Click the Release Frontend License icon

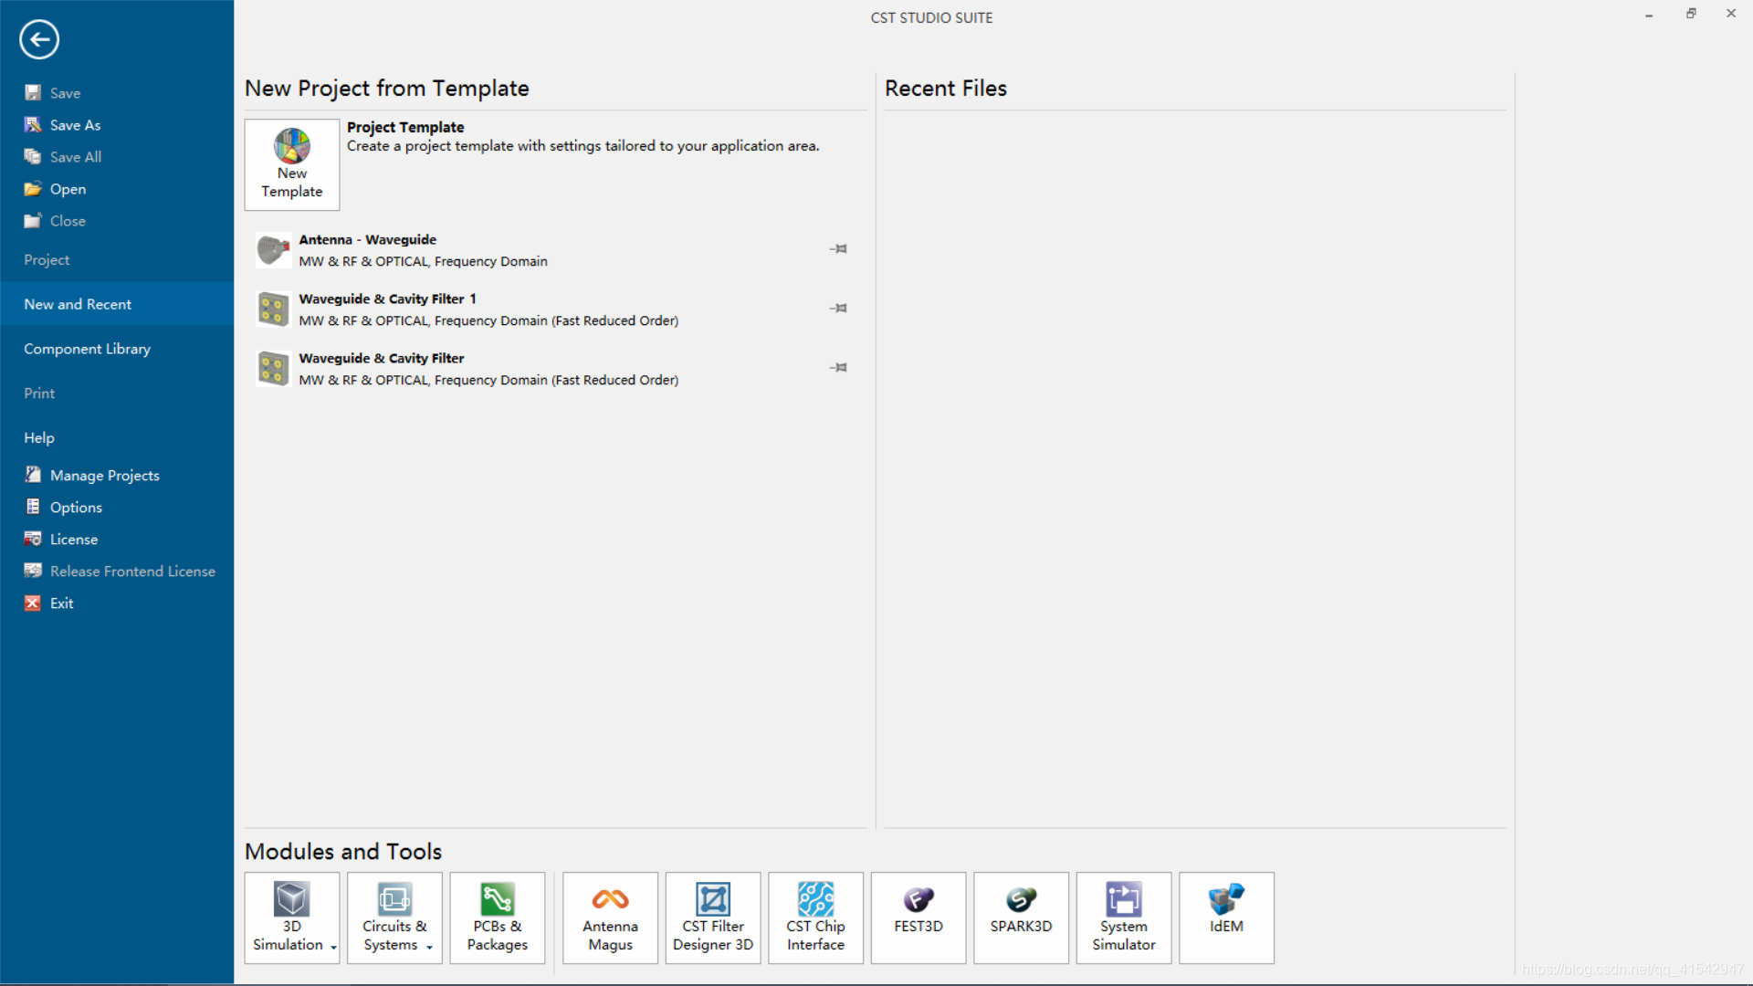[x=33, y=571]
